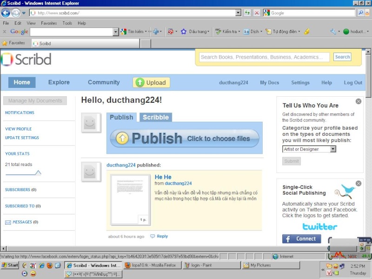
Task: Click the browser Back arrow button
Action: point(6,13)
